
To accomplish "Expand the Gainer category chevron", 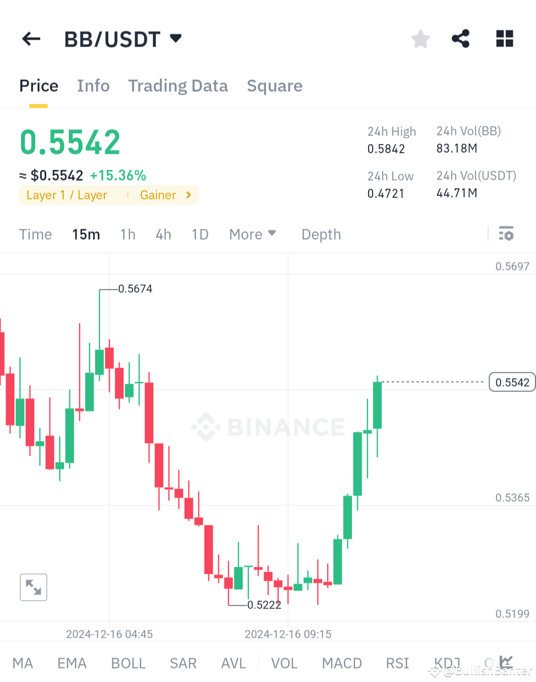I will (x=189, y=195).
